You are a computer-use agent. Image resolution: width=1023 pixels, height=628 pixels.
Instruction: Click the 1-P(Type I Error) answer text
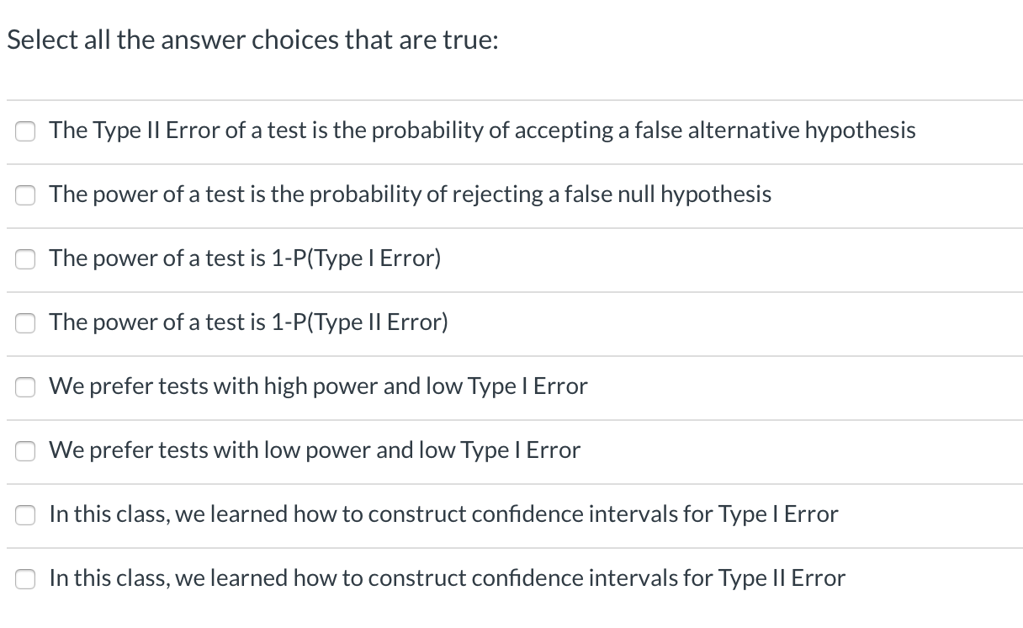coord(244,259)
